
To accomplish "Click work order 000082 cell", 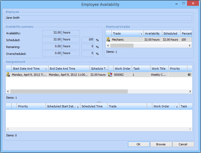I will (x=122, y=75).
